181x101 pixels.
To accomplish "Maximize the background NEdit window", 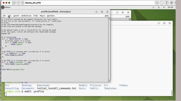I will [123, 12].
